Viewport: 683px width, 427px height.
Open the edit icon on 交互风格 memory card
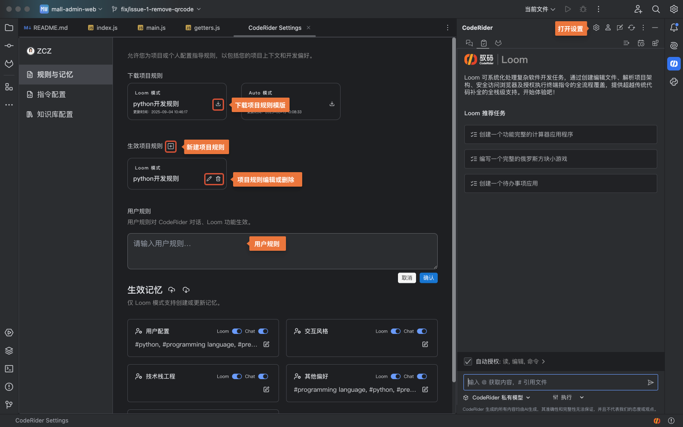(425, 344)
